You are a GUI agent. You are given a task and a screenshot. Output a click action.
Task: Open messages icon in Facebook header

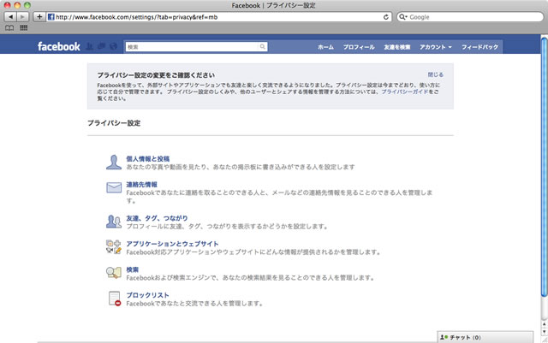[101, 46]
